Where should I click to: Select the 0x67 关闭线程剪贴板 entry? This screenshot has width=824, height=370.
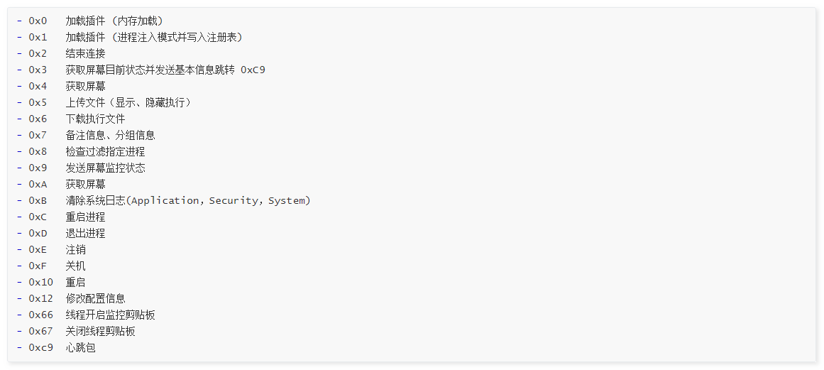[100, 331]
